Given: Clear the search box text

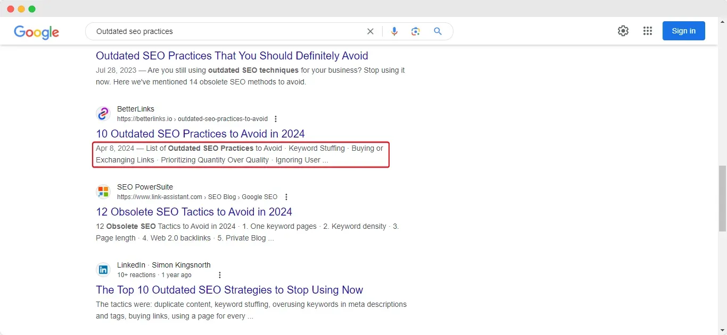Looking at the screenshot, I should click(370, 31).
